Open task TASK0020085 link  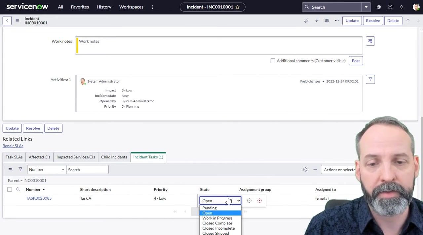pyautogui.click(x=39, y=198)
